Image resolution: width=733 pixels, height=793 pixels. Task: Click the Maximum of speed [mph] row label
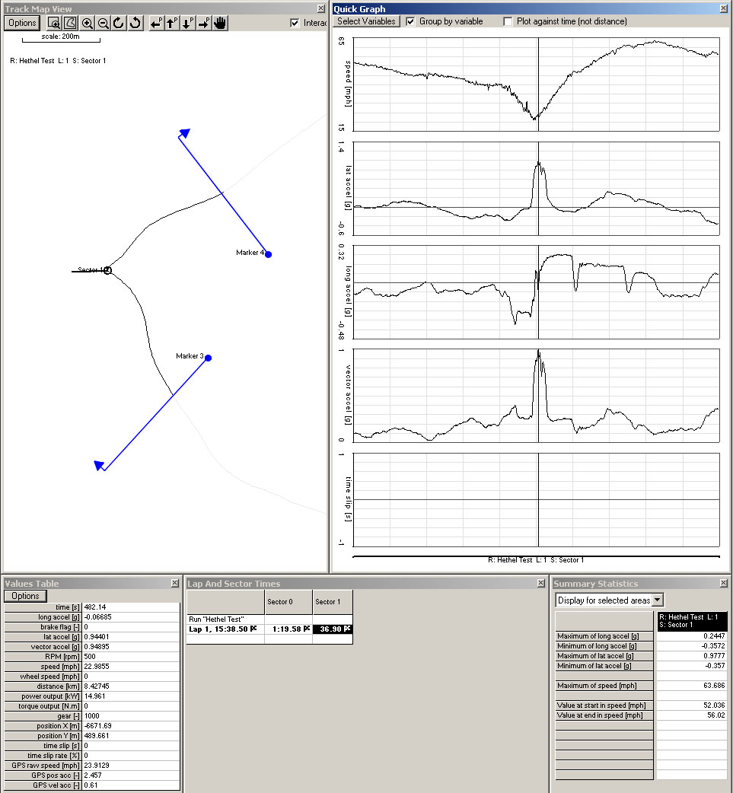pos(604,686)
